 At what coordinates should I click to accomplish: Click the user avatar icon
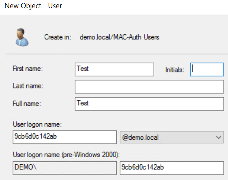click(22, 37)
